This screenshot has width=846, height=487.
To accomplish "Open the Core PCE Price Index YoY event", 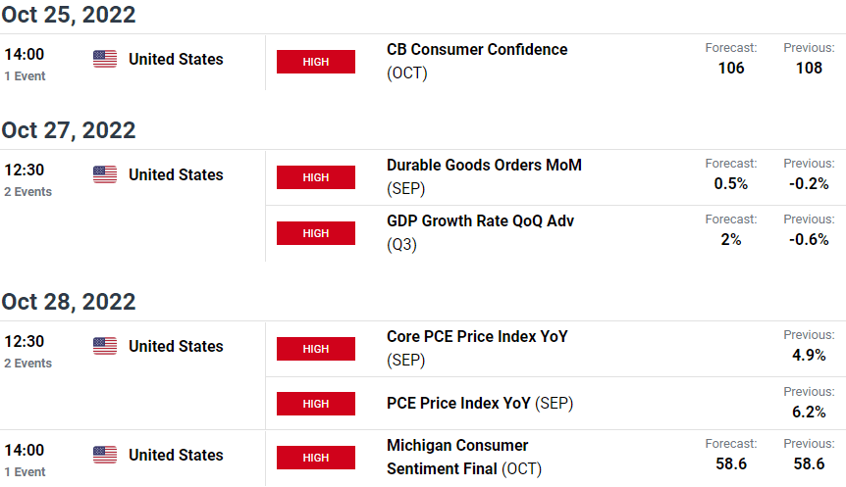I will click(477, 348).
